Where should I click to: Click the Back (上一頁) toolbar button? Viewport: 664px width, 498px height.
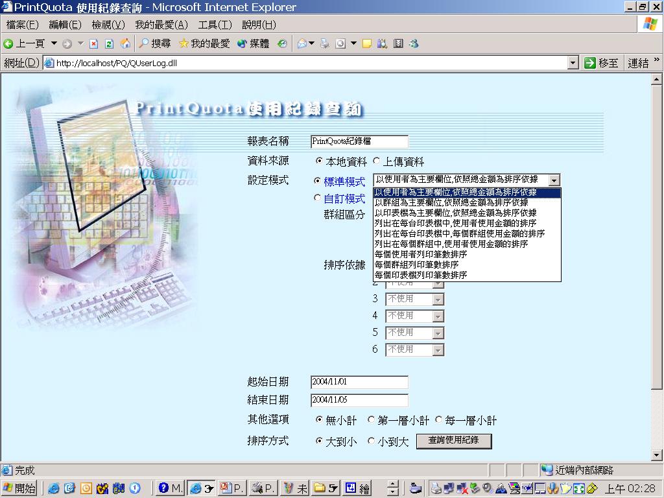25,43
